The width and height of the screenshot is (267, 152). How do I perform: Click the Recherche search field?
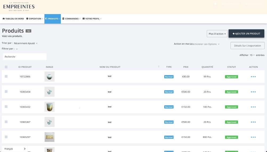(25, 57)
